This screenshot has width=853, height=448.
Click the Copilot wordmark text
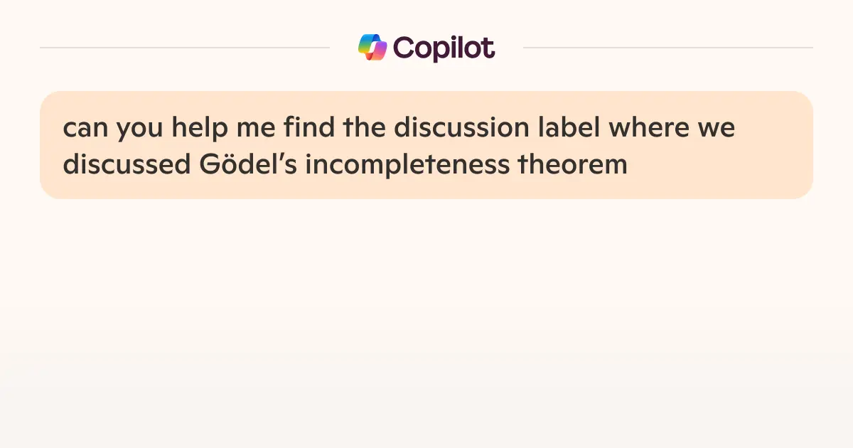pos(444,48)
